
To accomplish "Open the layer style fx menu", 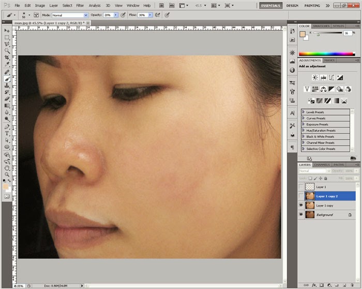I will click(314, 285).
